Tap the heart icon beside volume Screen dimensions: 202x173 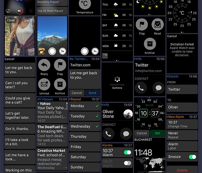pyautogui.click(x=8, y=11)
